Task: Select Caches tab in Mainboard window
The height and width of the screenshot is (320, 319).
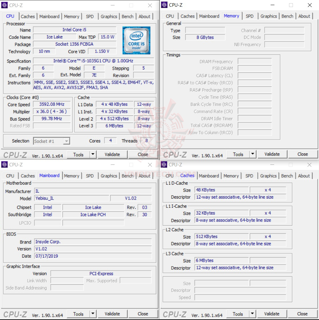Action: click(x=28, y=176)
